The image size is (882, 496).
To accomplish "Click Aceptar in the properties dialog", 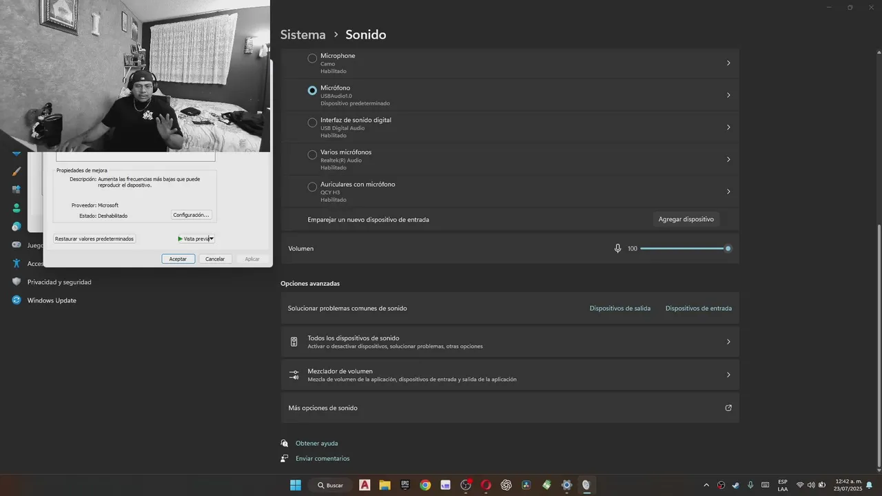I will point(178,259).
